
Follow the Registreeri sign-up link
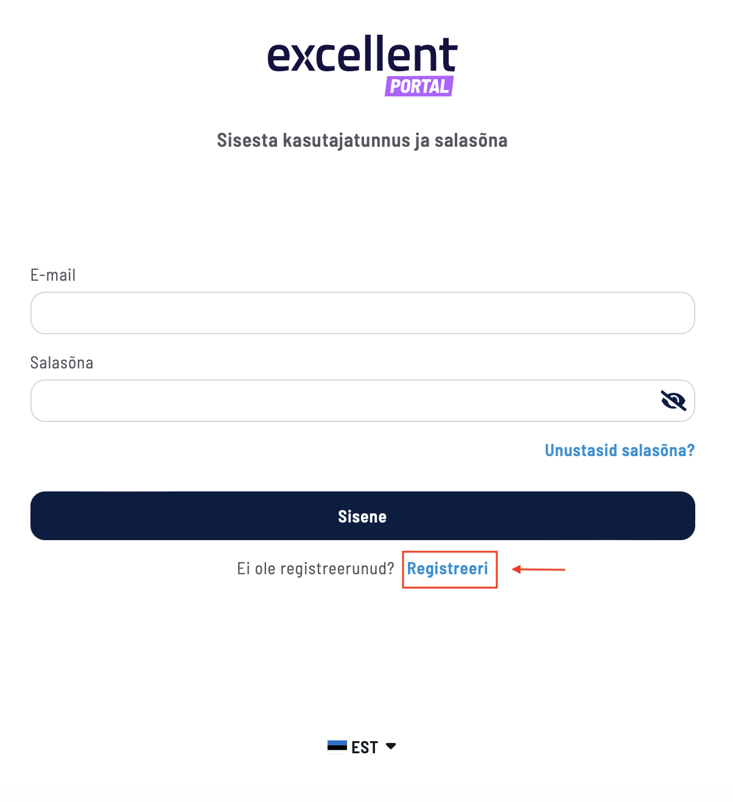click(447, 569)
